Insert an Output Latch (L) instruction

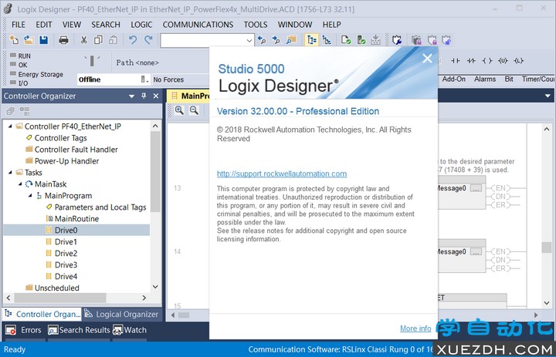click(518, 61)
